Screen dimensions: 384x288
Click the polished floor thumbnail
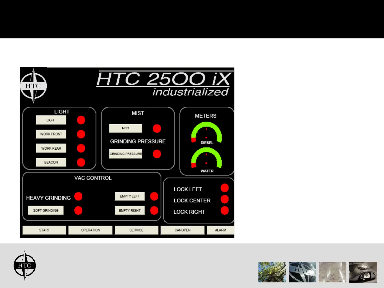[333, 272]
